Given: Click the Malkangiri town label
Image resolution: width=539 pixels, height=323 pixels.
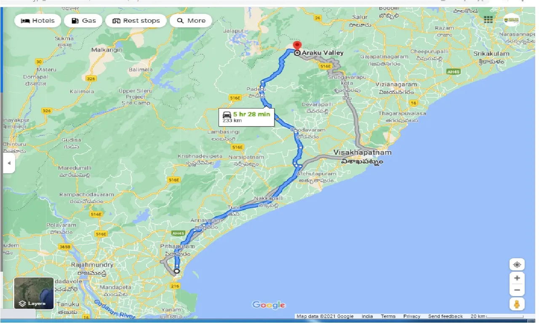Looking at the screenshot, I should click(107, 50).
